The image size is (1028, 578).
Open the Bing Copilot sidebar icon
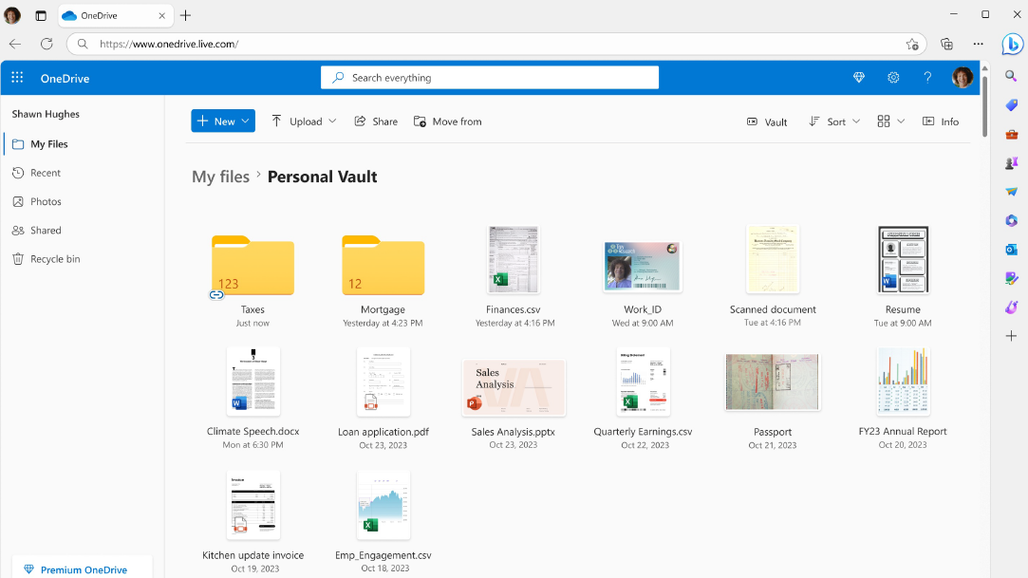(1012, 45)
